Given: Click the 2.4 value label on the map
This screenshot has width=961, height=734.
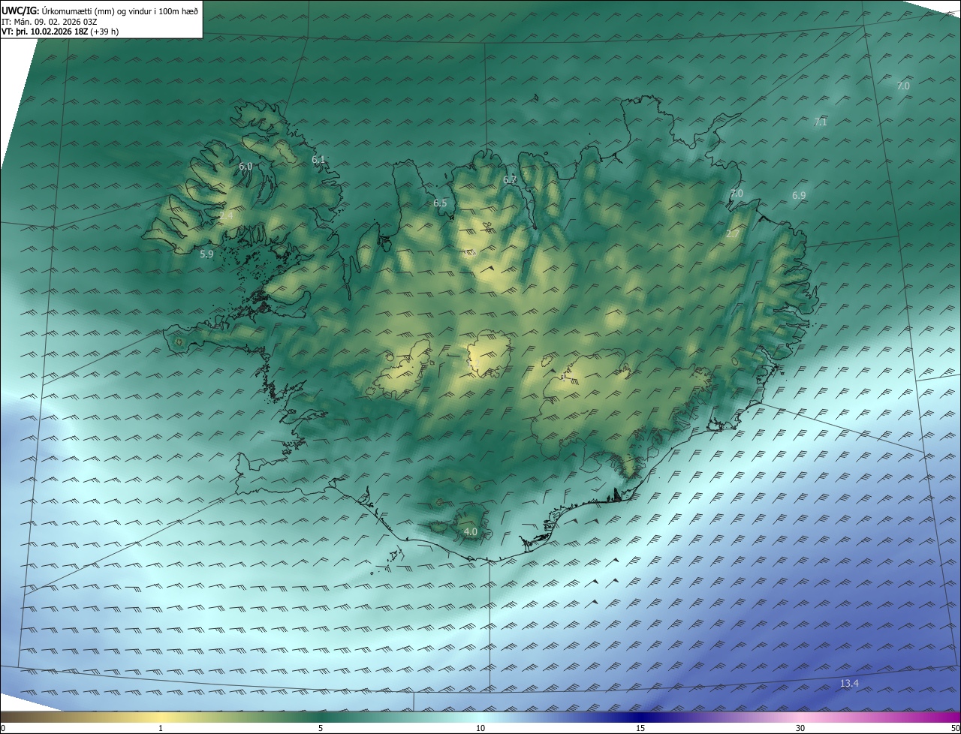Looking at the screenshot, I should [x=227, y=215].
